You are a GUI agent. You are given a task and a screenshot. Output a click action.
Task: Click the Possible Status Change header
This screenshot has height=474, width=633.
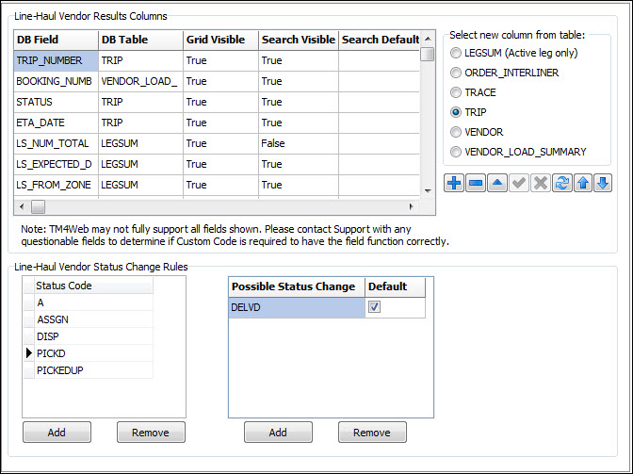coord(297,287)
